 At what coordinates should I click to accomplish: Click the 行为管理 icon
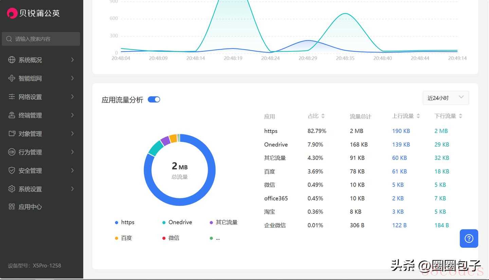click(x=12, y=152)
